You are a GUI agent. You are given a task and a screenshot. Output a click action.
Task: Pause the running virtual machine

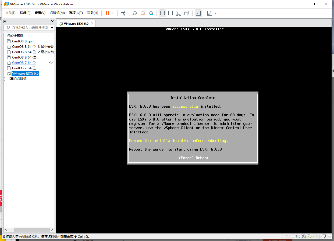[107, 13]
